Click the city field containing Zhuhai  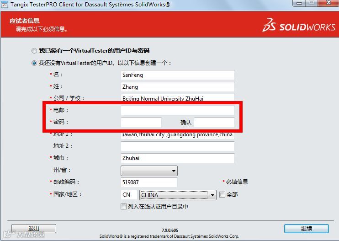coord(178,158)
